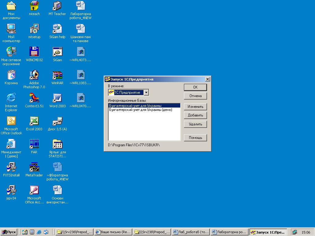Select the jspv34 installer icon

tap(11, 191)
